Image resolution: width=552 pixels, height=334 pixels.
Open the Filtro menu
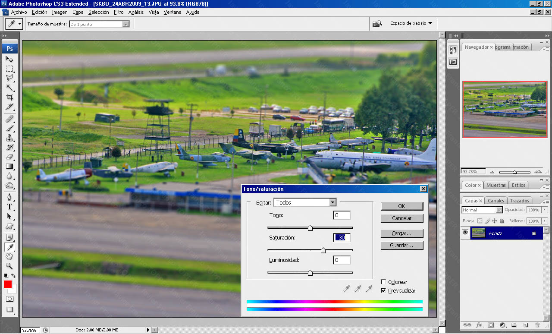[x=119, y=12]
